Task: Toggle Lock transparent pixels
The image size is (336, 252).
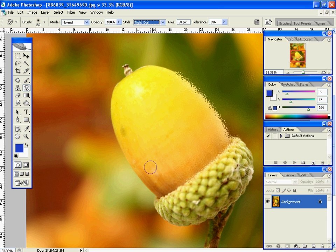Action: (x=278, y=190)
